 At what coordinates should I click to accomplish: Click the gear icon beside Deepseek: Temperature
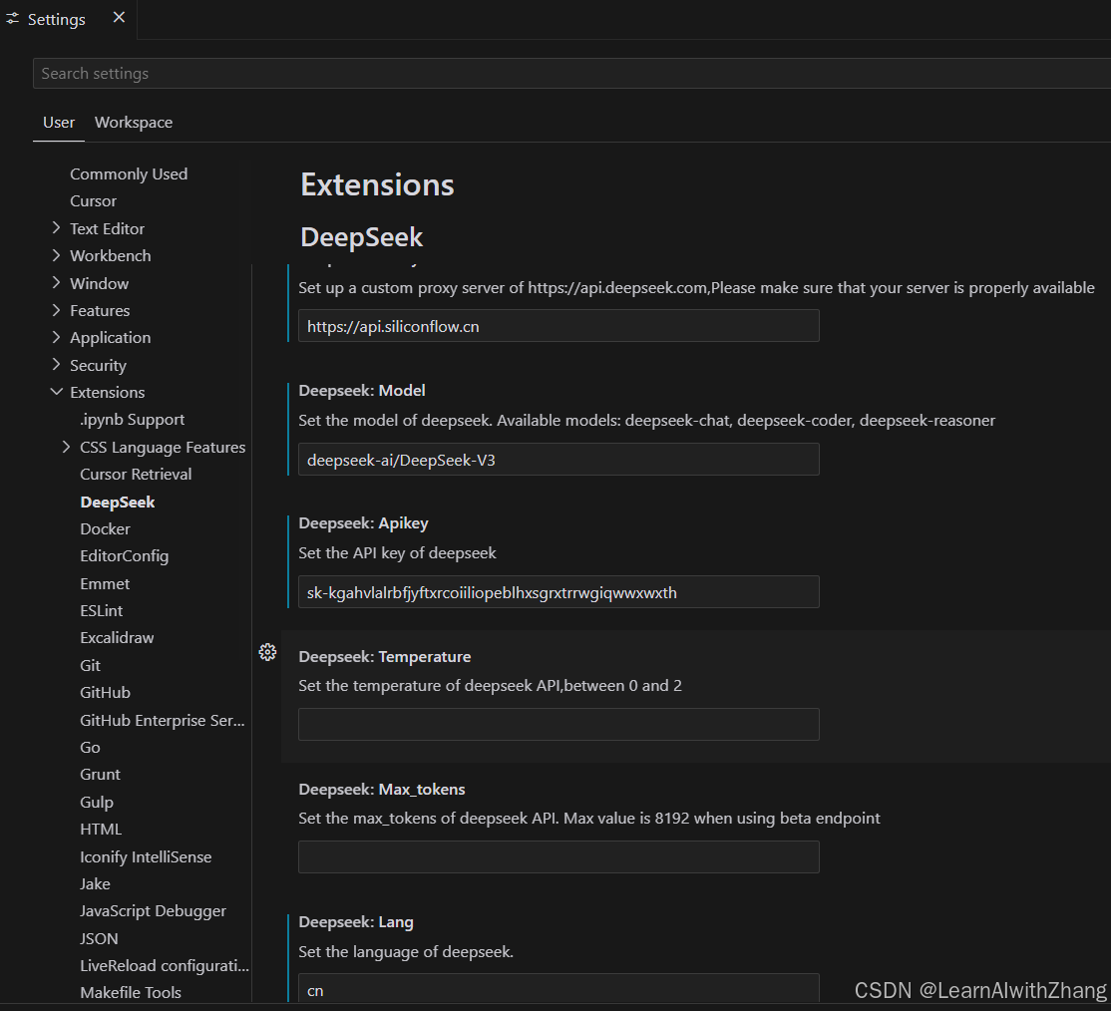[x=267, y=652]
